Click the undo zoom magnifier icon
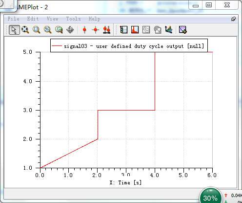242x203 pixels. 59,30
